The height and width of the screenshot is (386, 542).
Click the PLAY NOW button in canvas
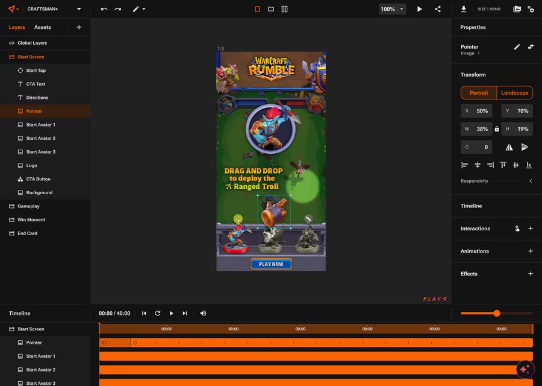(271, 264)
